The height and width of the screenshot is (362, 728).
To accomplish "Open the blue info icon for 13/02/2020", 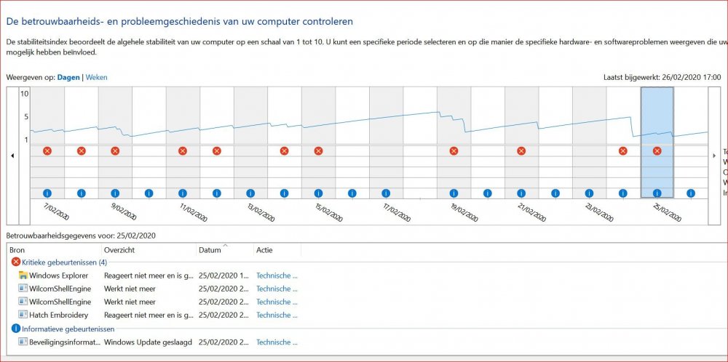I will [x=250, y=193].
